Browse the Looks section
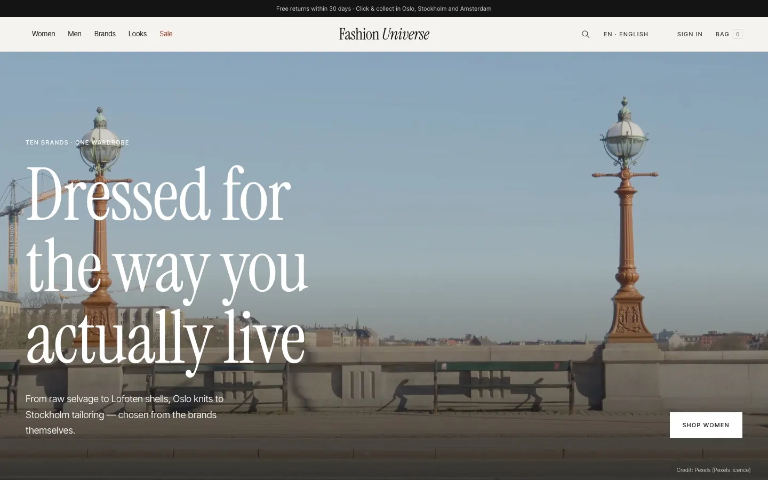 click(138, 34)
